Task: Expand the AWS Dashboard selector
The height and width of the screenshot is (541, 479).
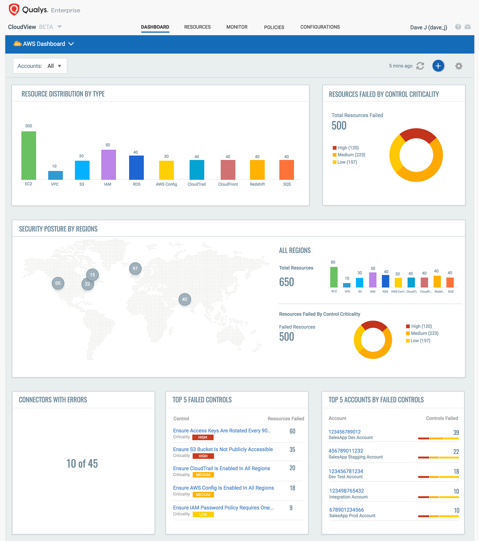Action: coord(71,44)
